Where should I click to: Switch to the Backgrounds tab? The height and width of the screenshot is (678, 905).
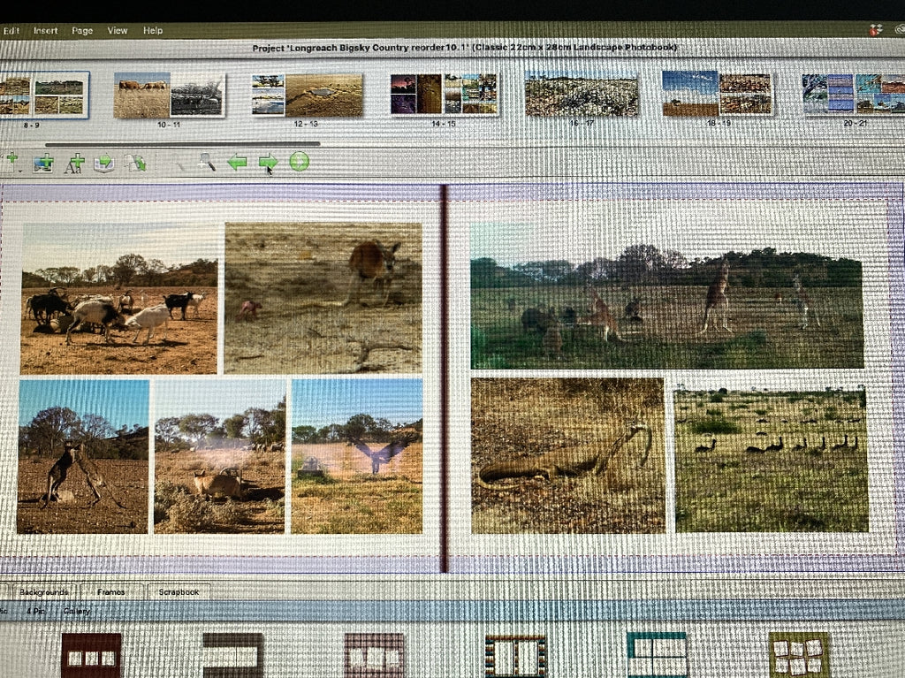[x=43, y=591]
